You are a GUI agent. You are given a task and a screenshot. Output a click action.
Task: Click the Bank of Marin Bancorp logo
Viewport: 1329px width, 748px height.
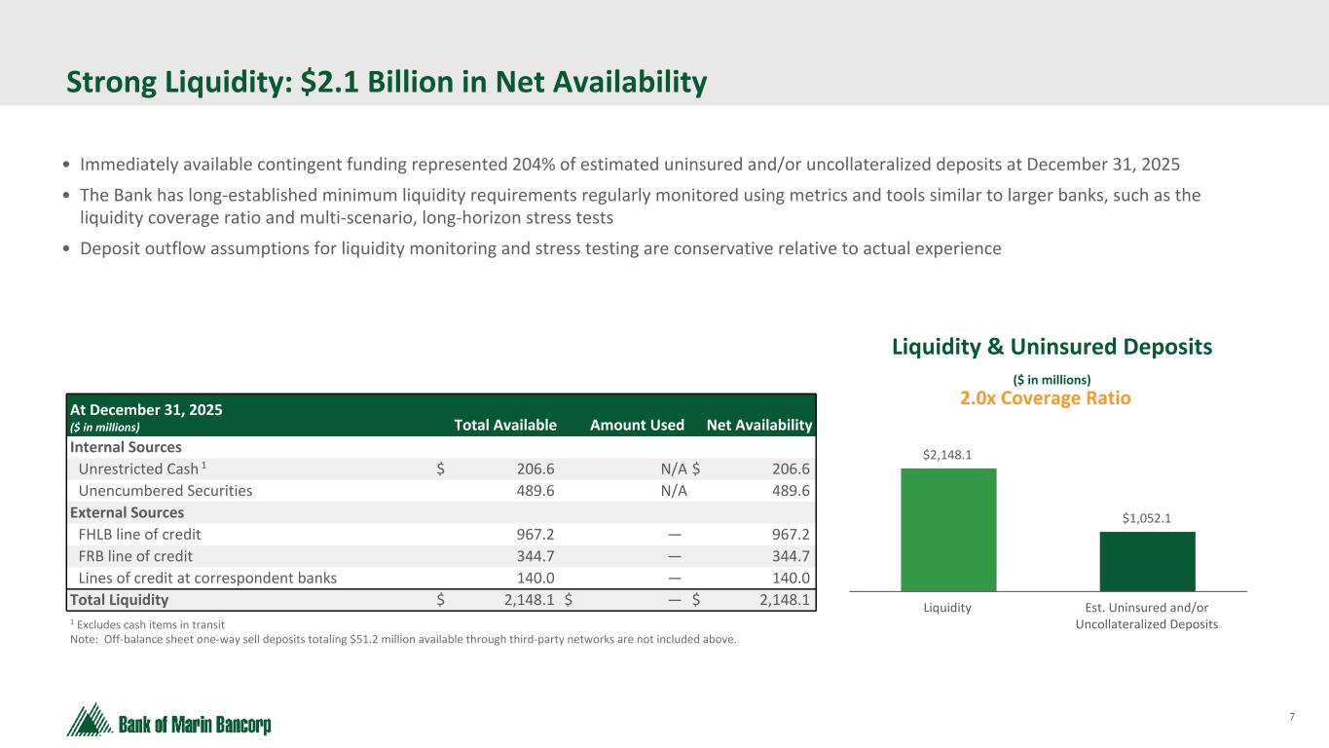(168, 720)
